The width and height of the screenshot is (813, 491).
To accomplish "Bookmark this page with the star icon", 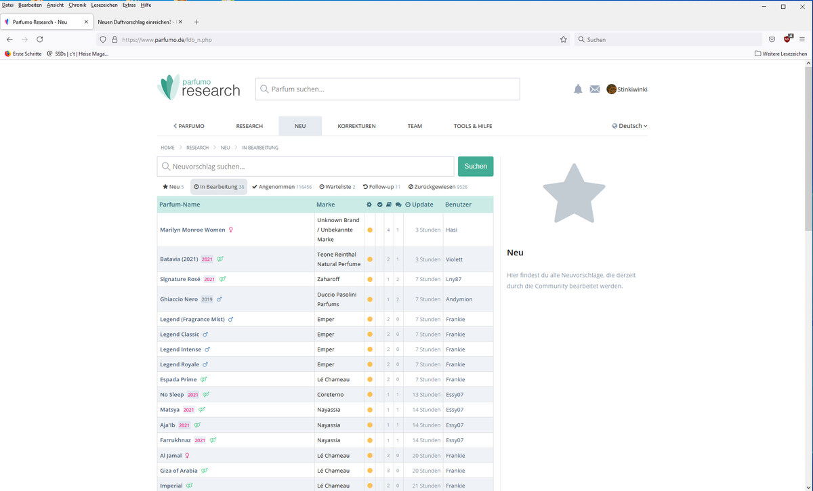I will [x=564, y=39].
